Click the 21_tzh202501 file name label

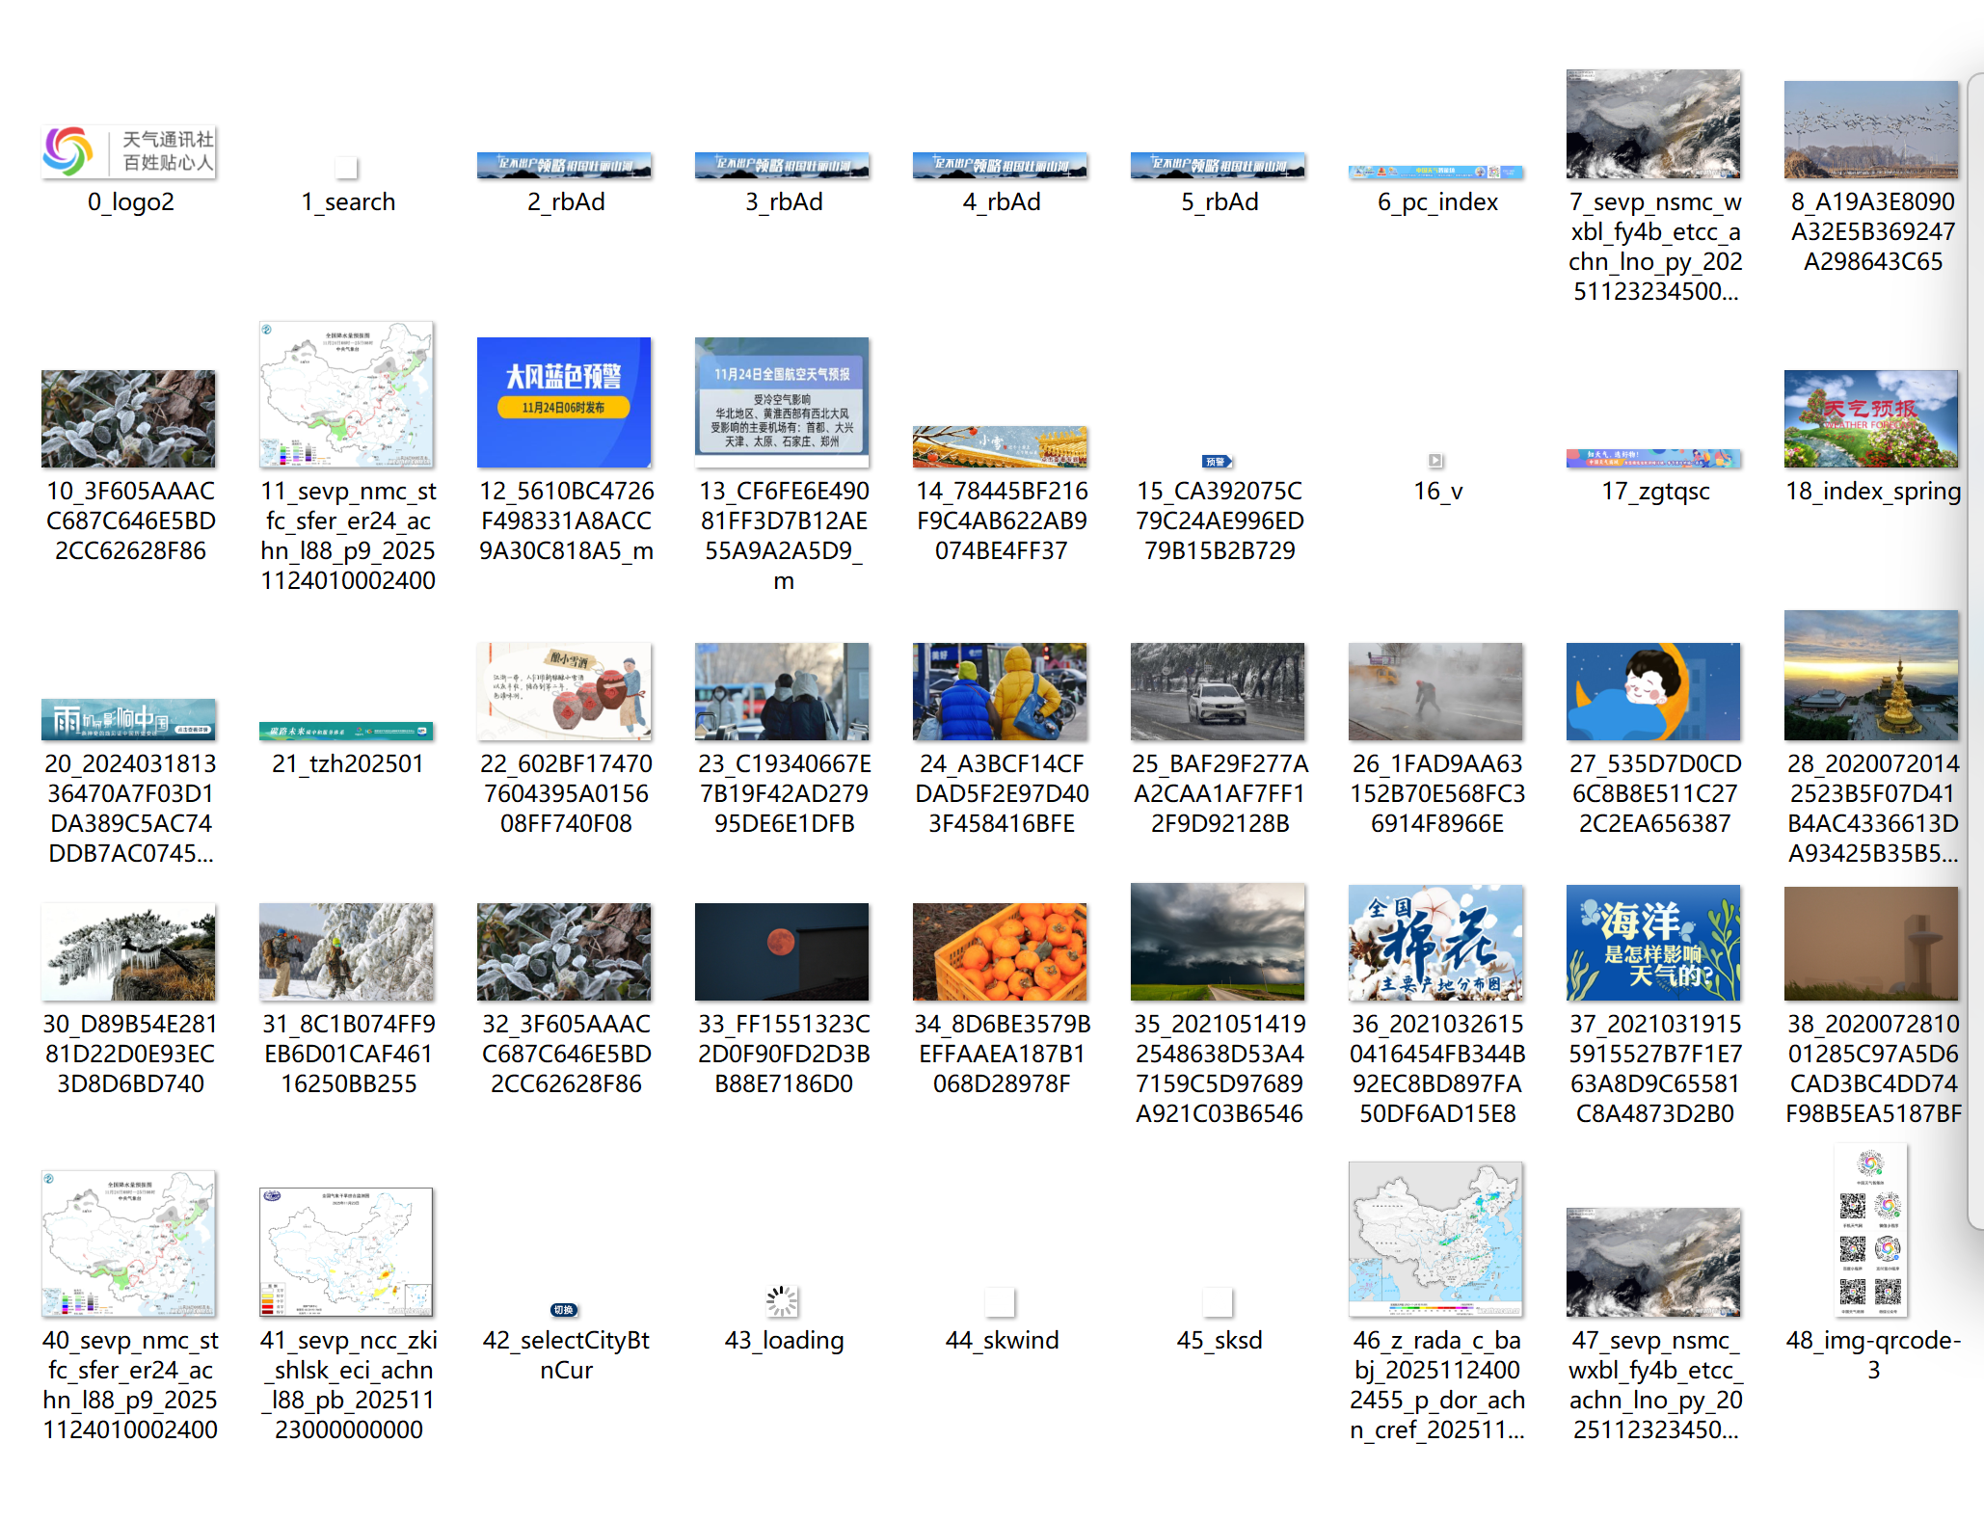coord(347,763)
